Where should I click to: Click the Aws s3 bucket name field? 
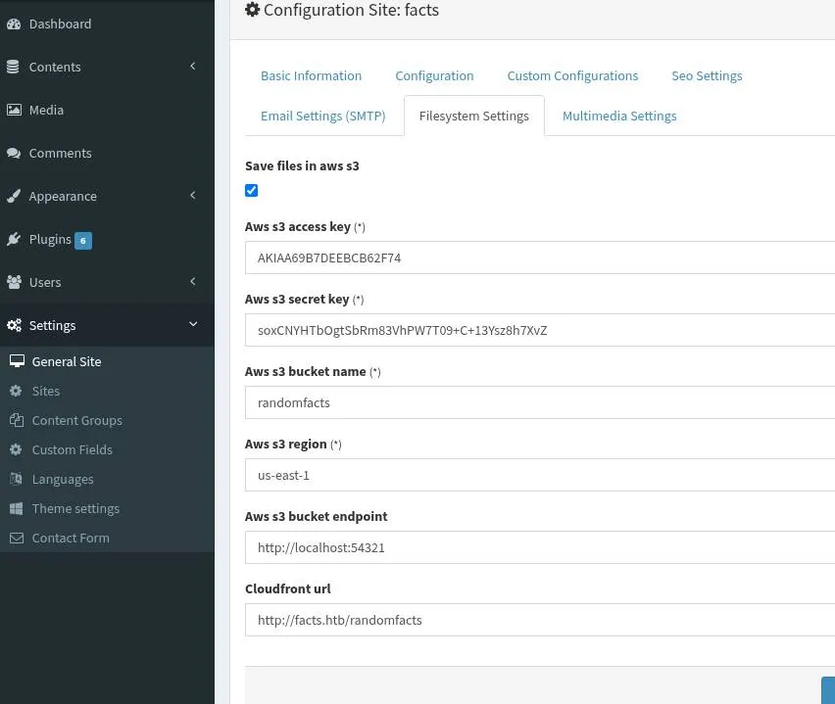539,402
